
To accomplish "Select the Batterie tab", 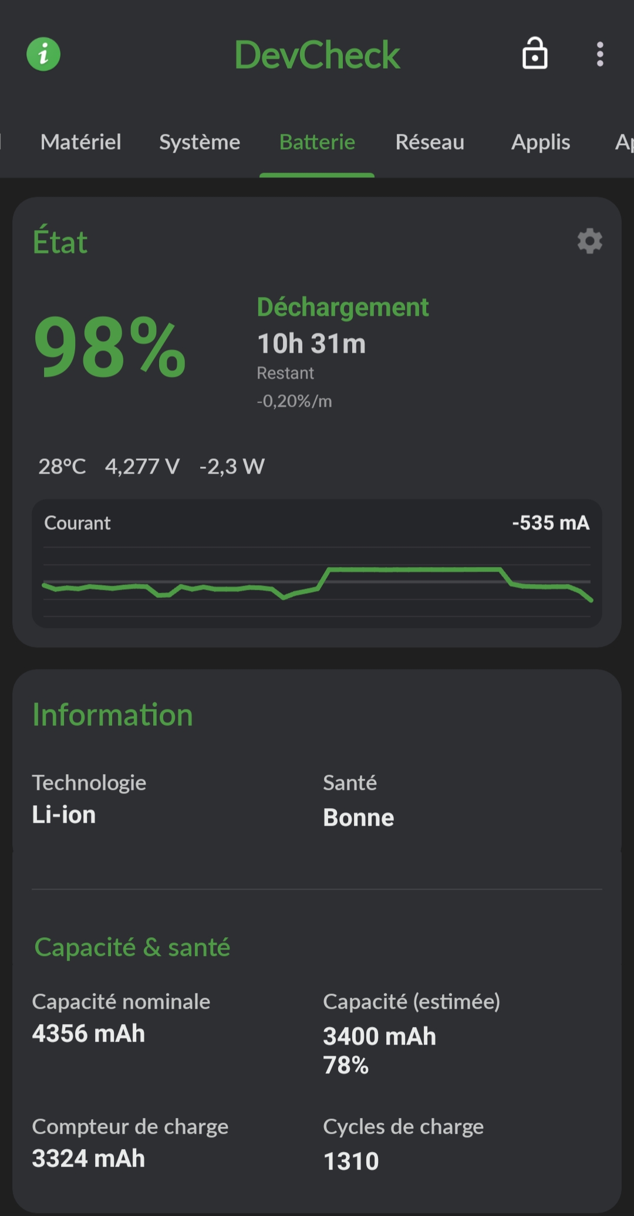I will tap(317, 142).
